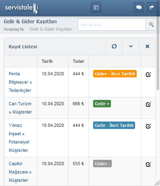This screenshot has height=186, width=160.
Task: Edit the Yılmaz İnşaat record
Action: [x=148, y=126]
